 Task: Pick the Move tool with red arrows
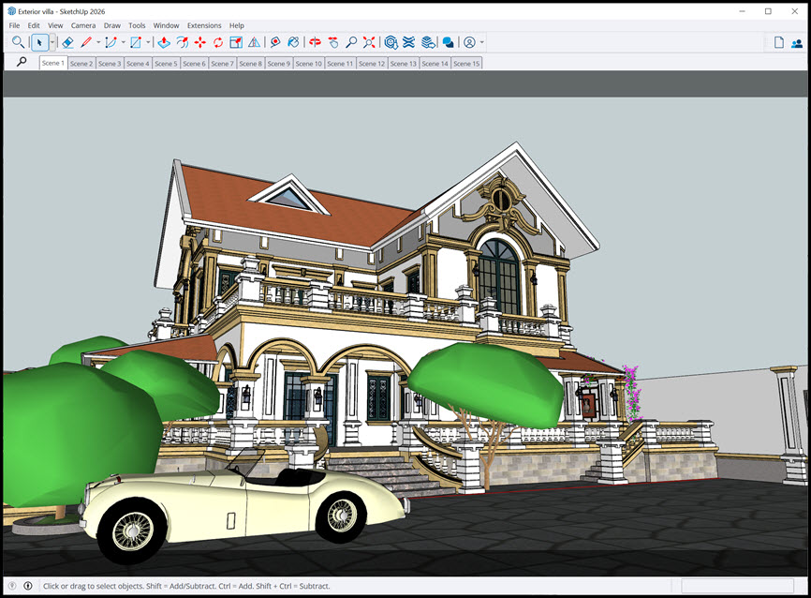click(x=200, y=42)
